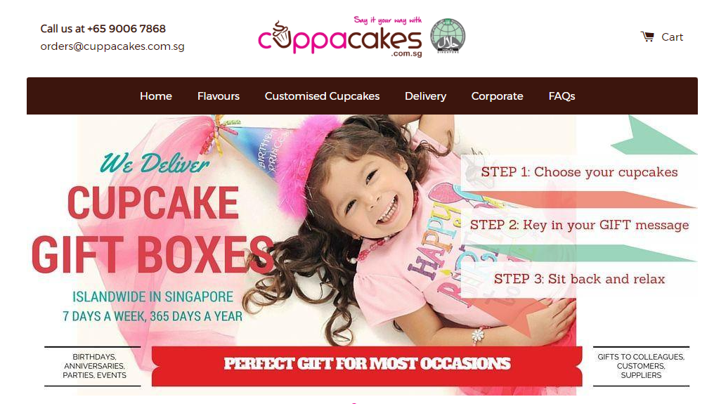Open the Home menu item

(x=156, y=96)
